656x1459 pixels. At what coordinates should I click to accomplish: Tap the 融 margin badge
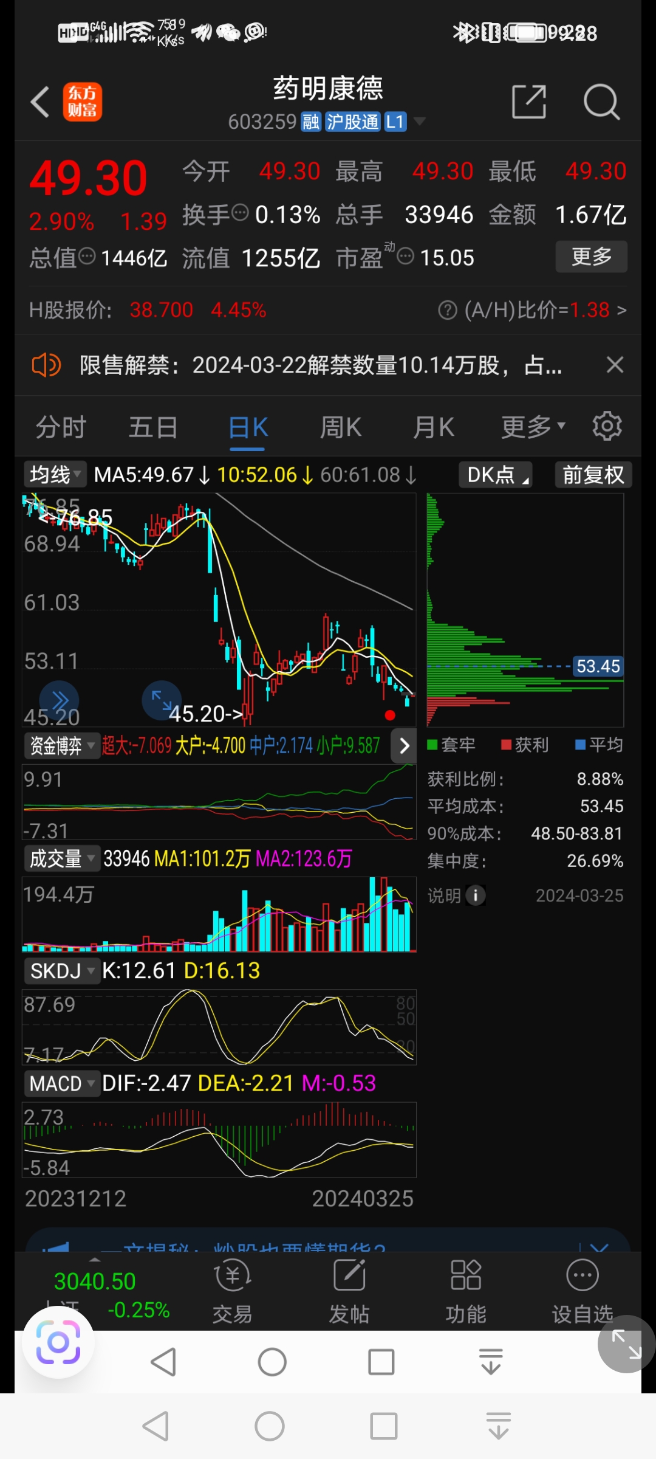[311, 122]
